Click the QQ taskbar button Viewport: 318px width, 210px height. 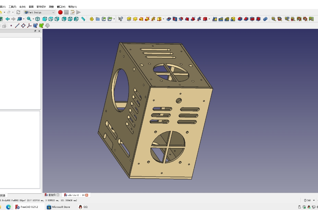coord(83,207)
